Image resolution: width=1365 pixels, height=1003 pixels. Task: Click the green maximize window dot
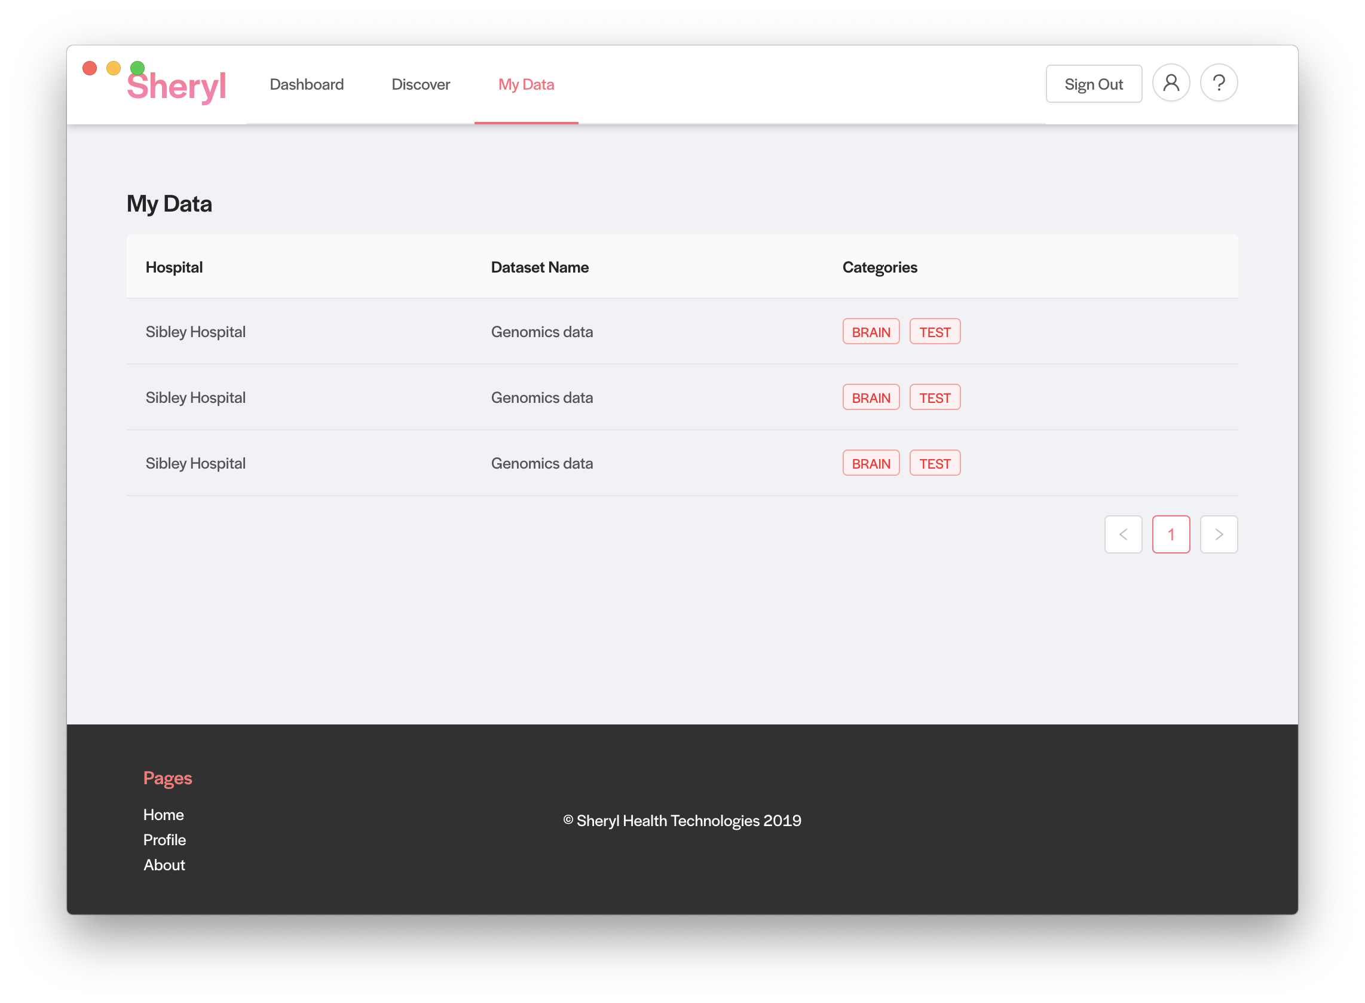click(138, 68)
